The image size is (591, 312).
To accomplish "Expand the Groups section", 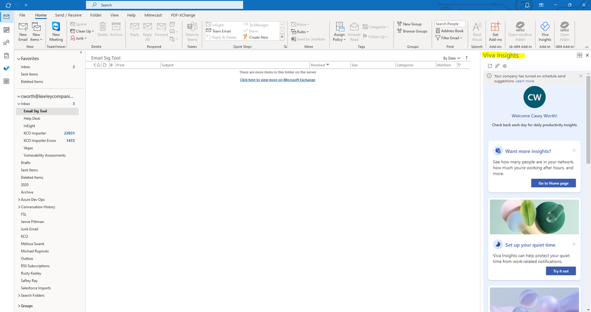I will click(x=19, y=306).
